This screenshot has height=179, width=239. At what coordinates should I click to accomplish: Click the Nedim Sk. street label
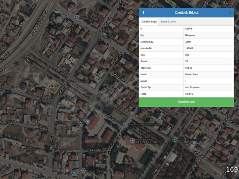[118, 58]
